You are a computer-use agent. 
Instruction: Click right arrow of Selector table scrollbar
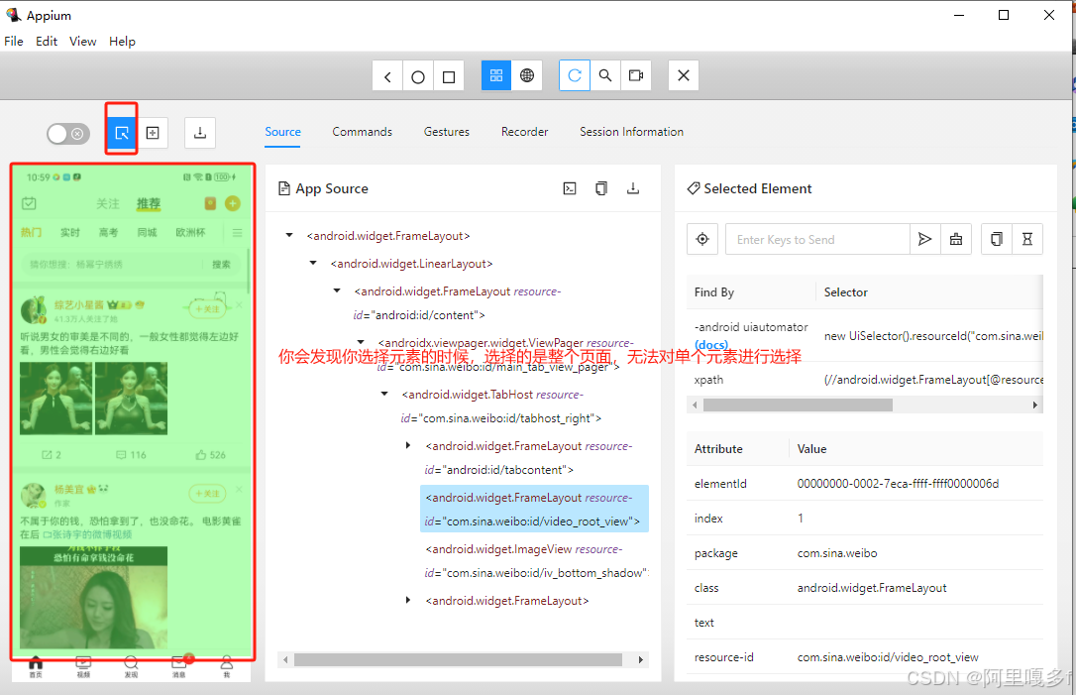[1035, 405]
